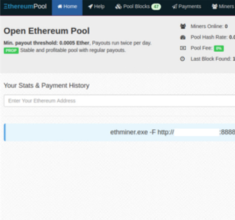235x220 pixels.
Task: Click 'Payouts run twice per day' text
Action: (122, 43)
